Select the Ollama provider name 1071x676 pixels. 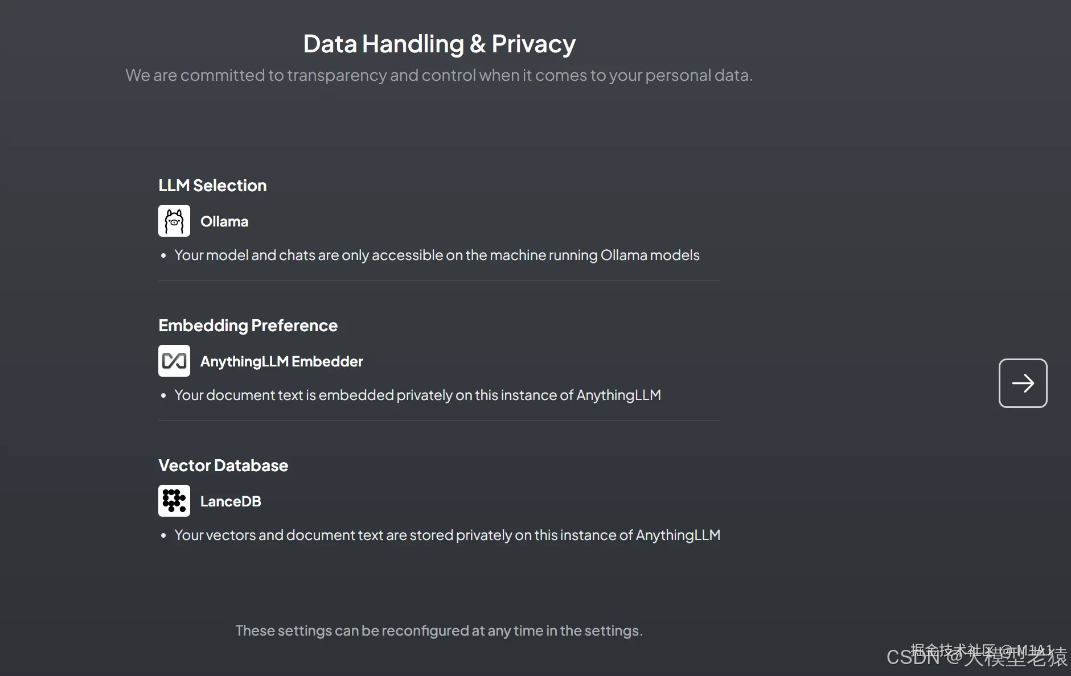click(x=224, y=221)
